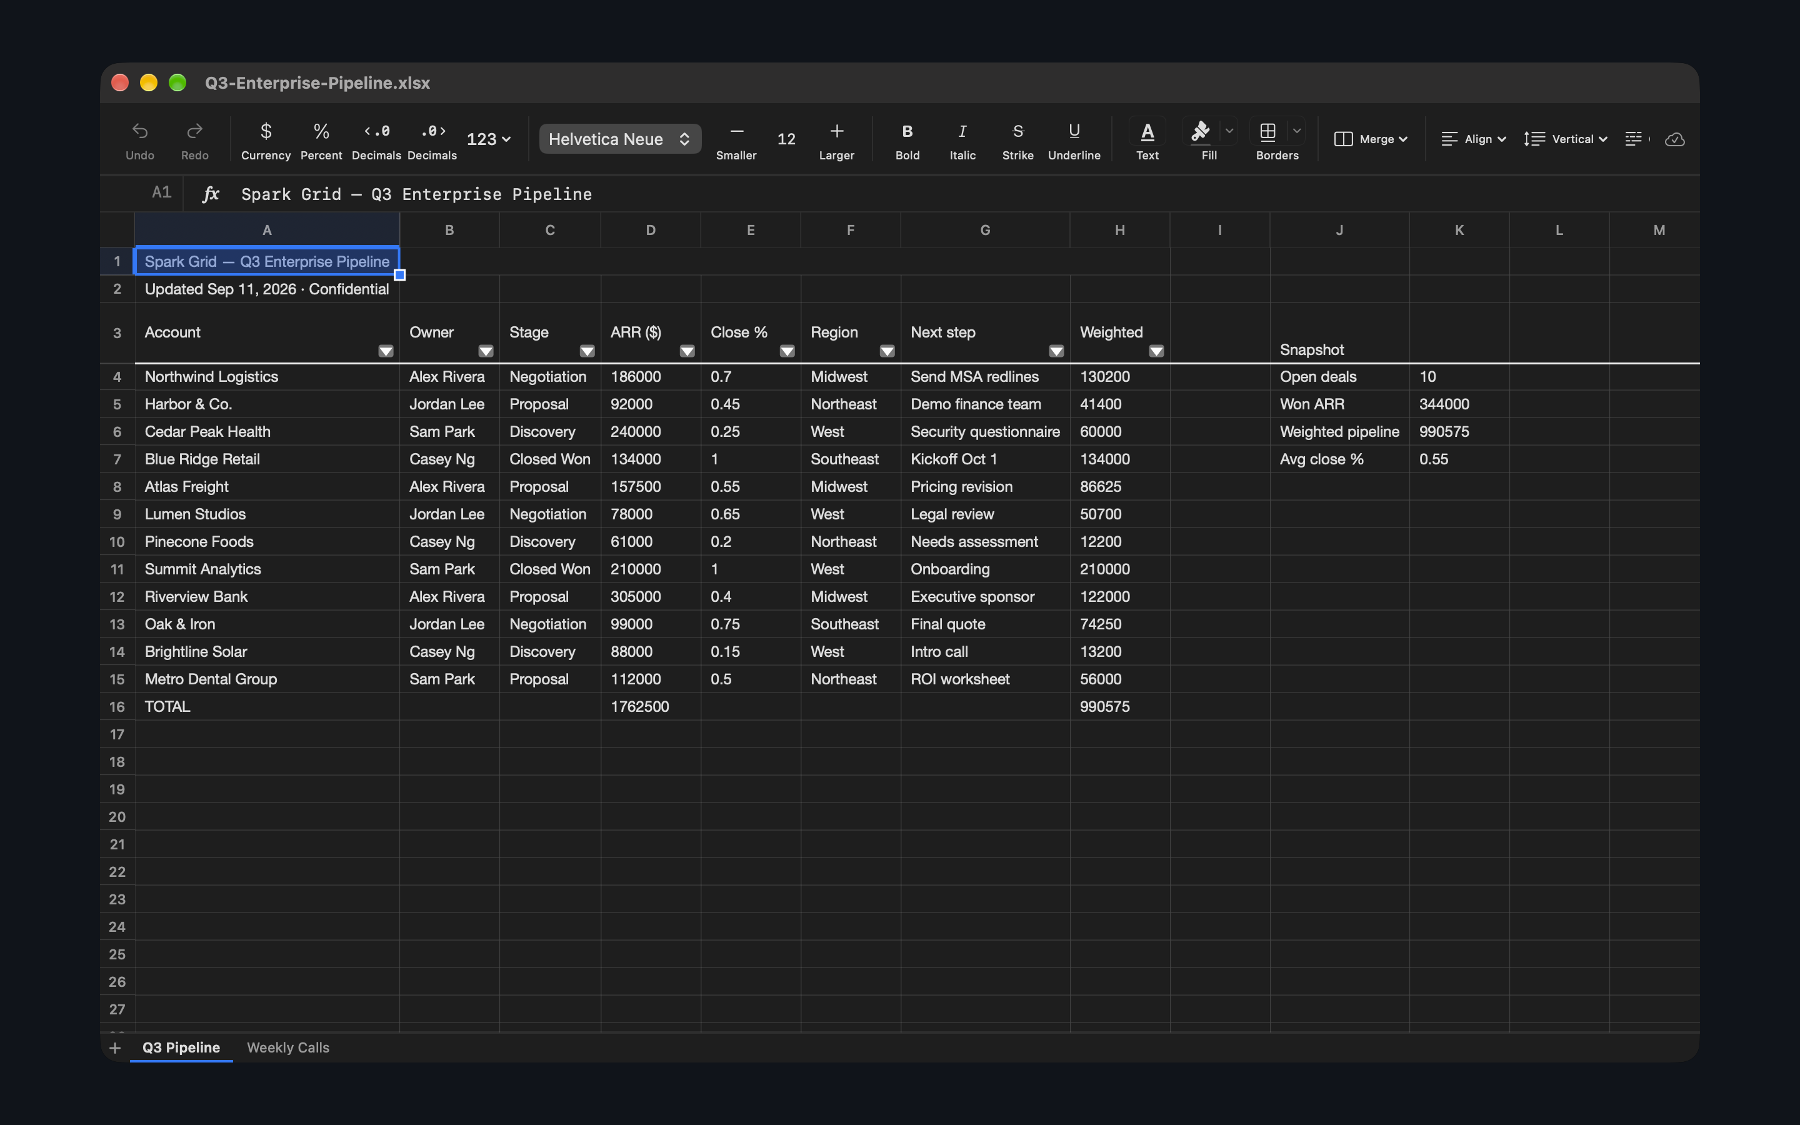Pick the Text color icon
1800x1125 pixels.
coord(1147,132)
